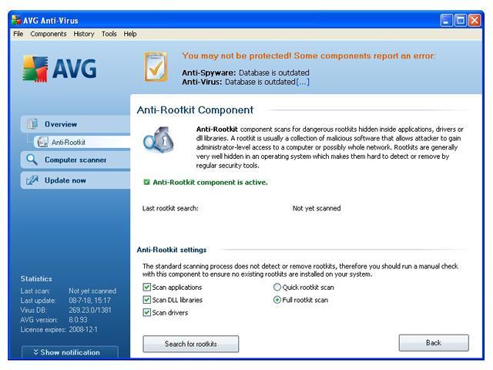This screenshot has width=493, height=370.
Task: Click the Anti-Rootkit sidebar item icon
Action: click(x=42, y=142)
